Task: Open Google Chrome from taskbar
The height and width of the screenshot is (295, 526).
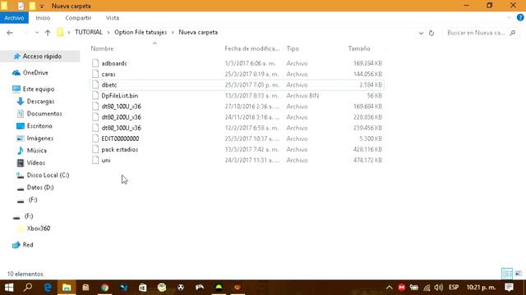Action: tap(104, 288)
